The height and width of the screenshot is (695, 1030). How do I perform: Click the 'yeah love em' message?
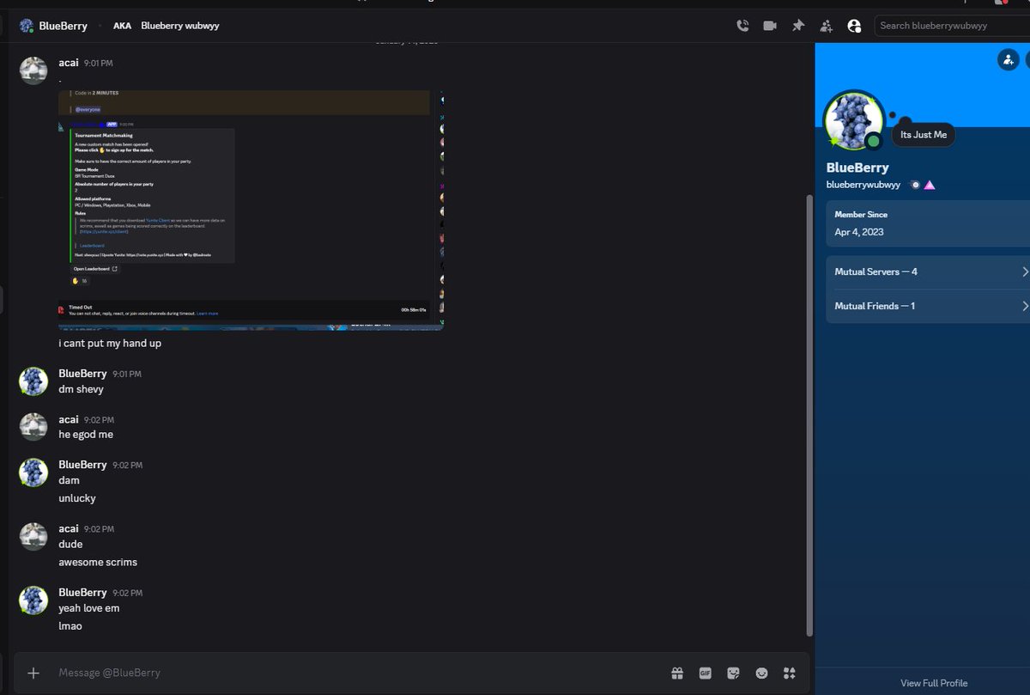89,608
